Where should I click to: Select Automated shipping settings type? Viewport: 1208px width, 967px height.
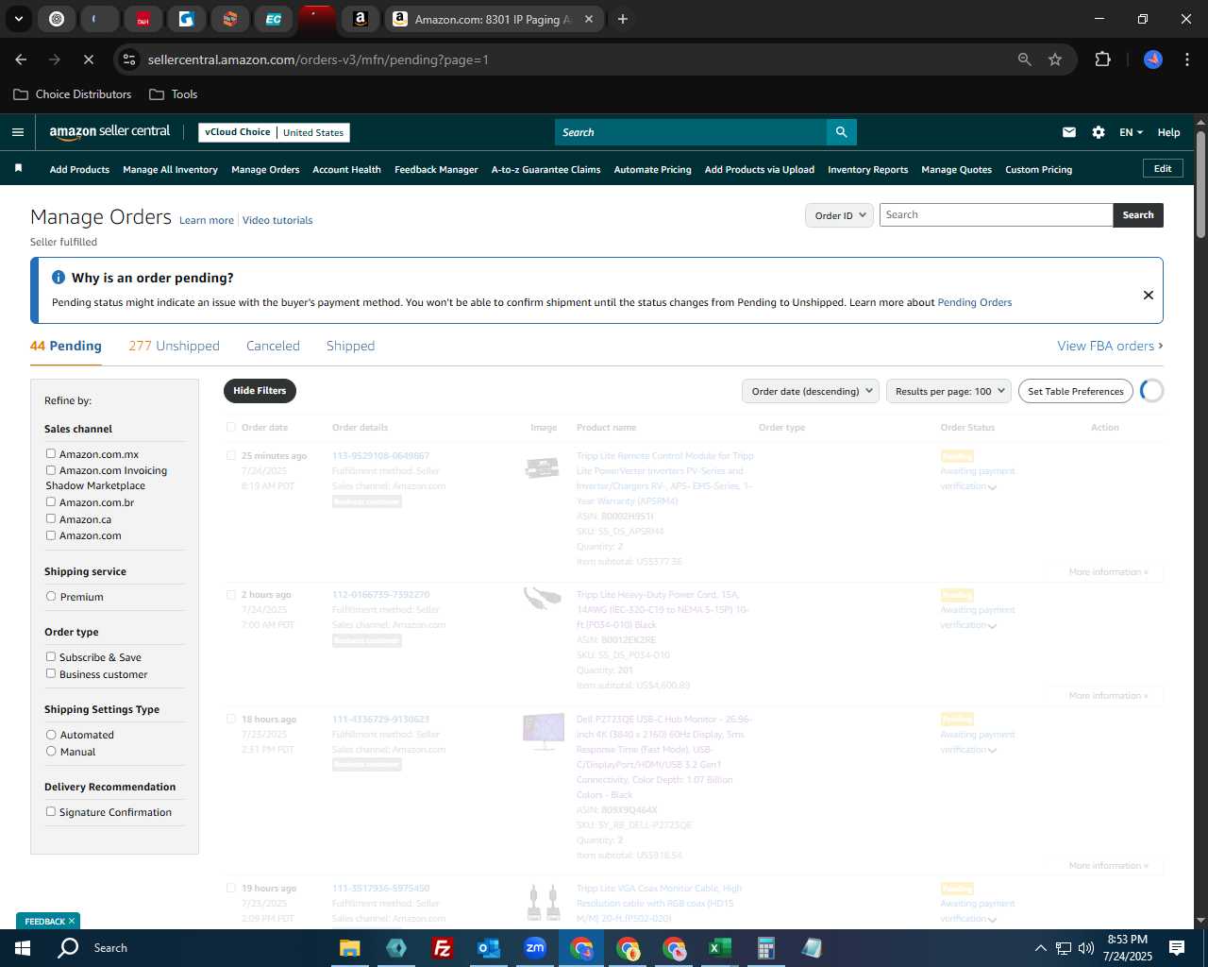click(51, 735)
